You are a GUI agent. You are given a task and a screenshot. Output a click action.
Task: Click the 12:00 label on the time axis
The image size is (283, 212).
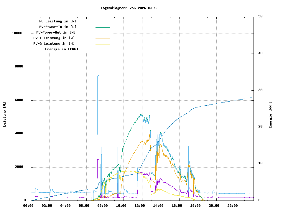coord(139,206)
